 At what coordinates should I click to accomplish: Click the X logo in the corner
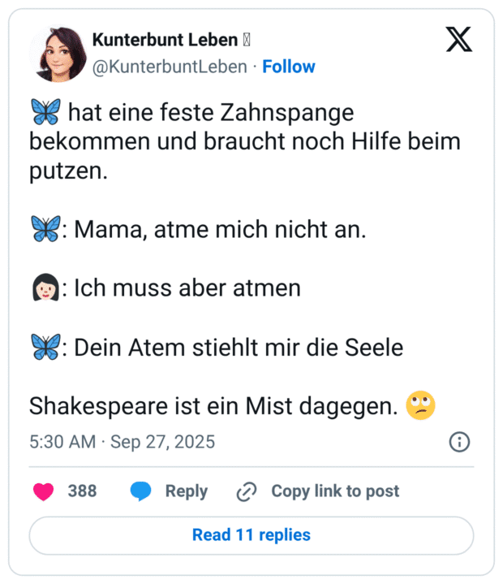(x=458, y=40)
